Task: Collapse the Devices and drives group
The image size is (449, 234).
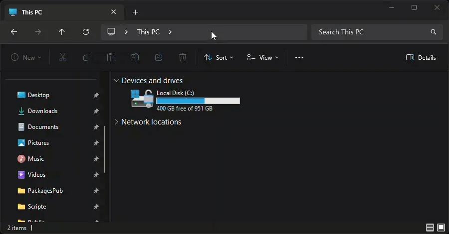Action: click(x=116, y=81)
